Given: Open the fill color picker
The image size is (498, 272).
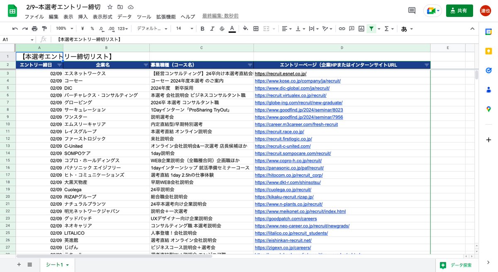Looking at the screenshot, I should [245, 29].
